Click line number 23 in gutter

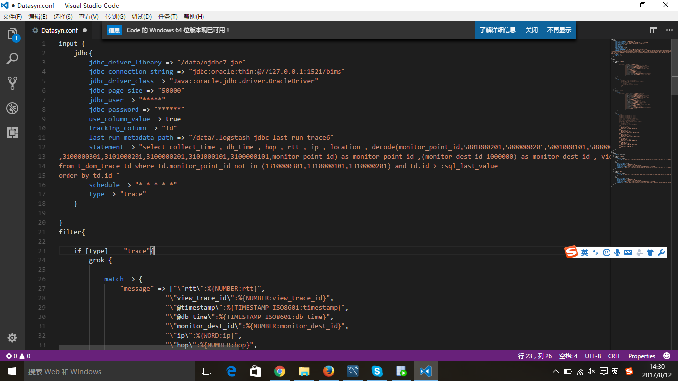coord(42,251)
